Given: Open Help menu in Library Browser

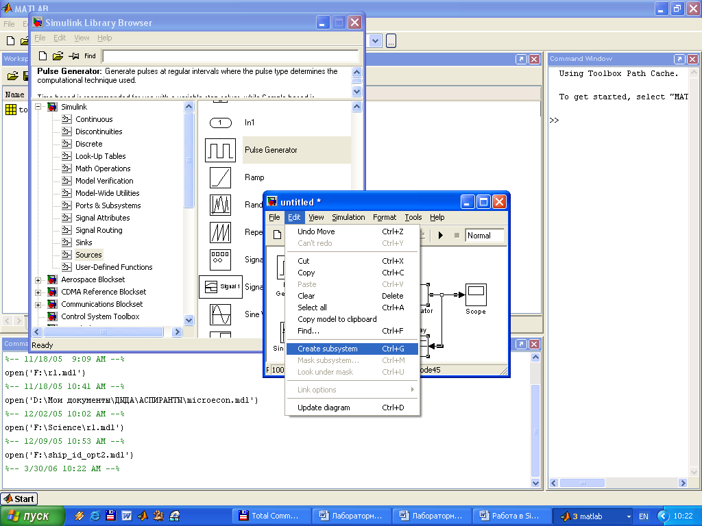Looking at the screenshot, I should click(104, 38).
